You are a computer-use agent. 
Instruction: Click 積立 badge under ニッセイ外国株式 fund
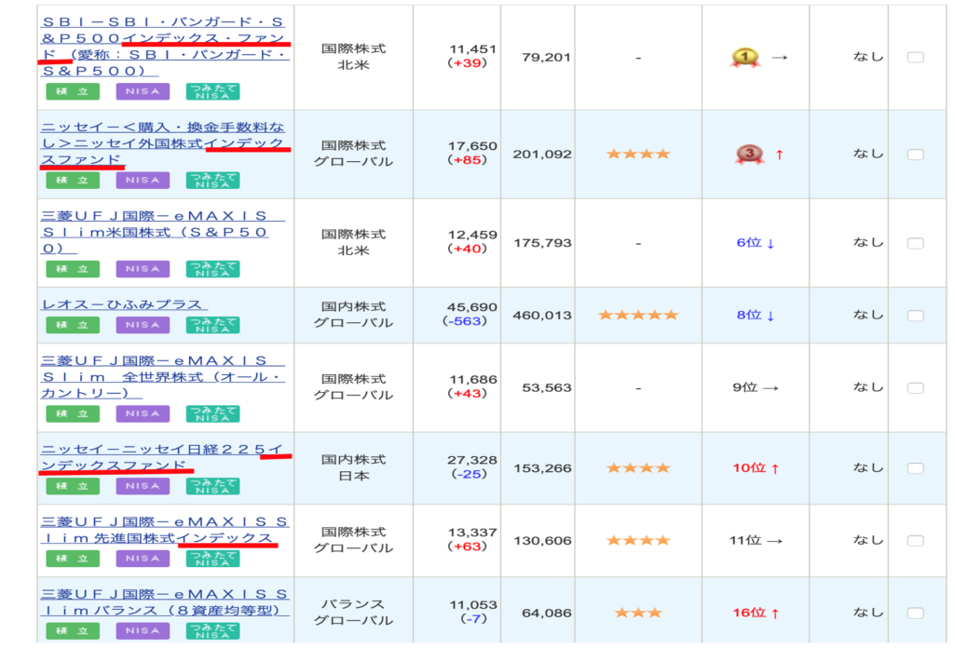pos(73,180)
